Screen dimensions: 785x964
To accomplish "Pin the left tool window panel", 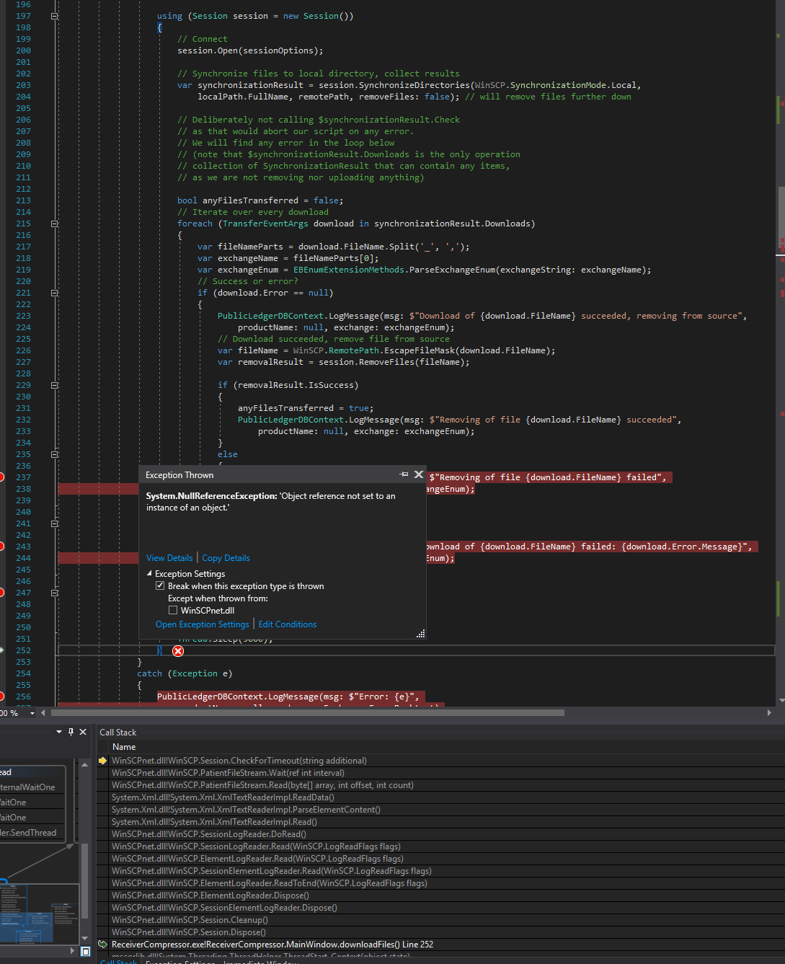I will (71, 732).
